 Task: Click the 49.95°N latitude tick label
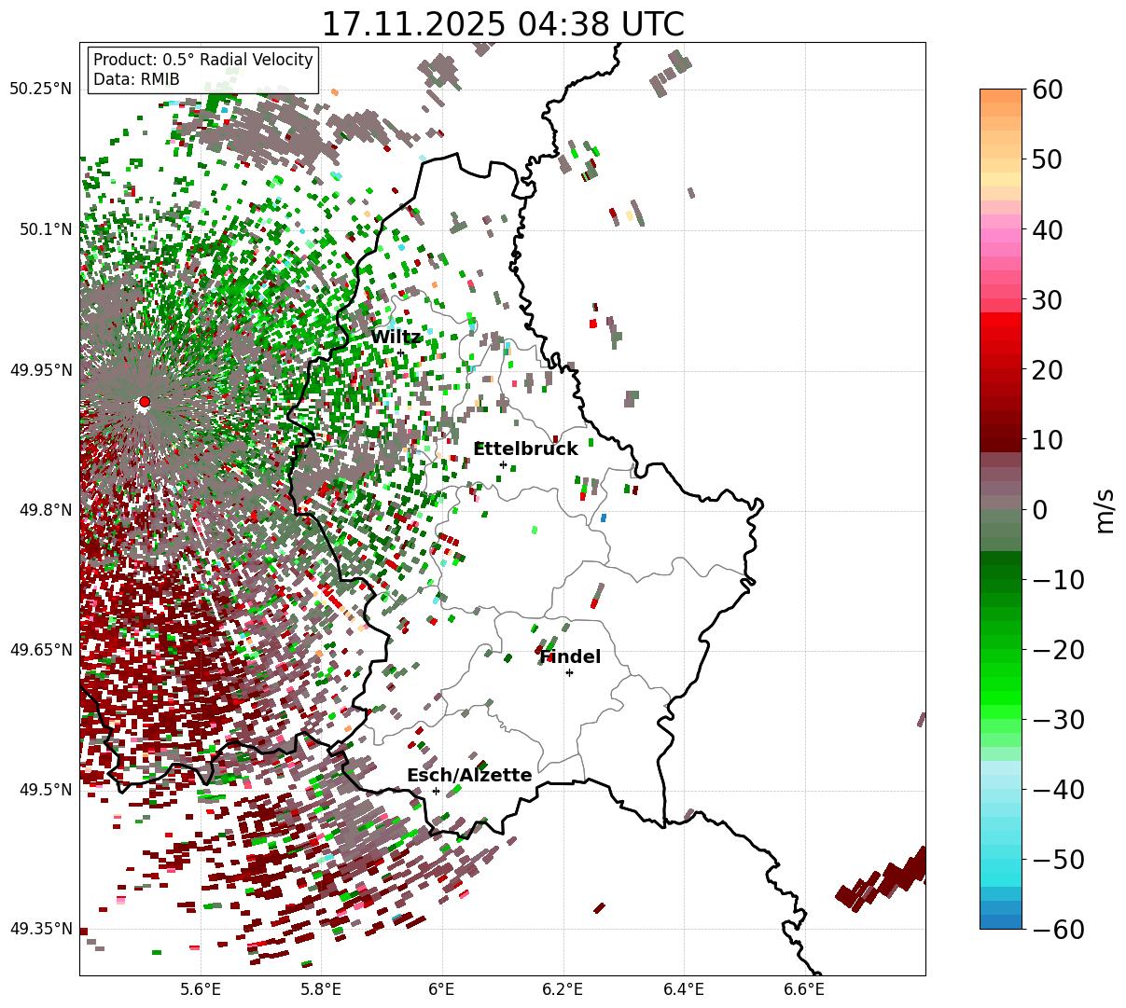click(41, 370)
